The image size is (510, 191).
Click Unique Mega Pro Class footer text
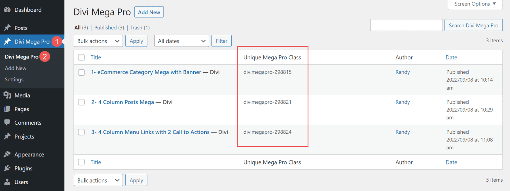[x=272, y=162]
